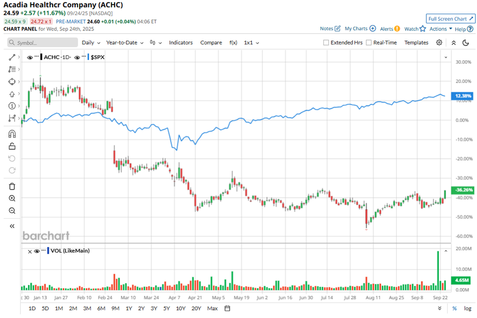Zoom in on the chart

[x=12, y=198]
